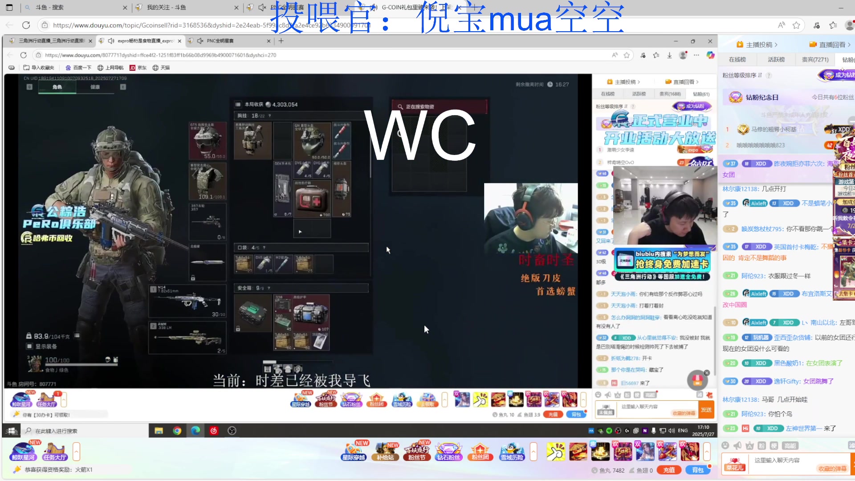Open the 任务大厅 task hall icon in the outer player bar
855x481 pixels.
point(55,452)
